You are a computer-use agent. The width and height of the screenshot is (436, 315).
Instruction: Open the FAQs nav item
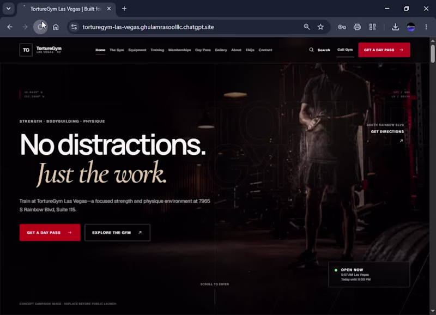(x=250, y=50)
